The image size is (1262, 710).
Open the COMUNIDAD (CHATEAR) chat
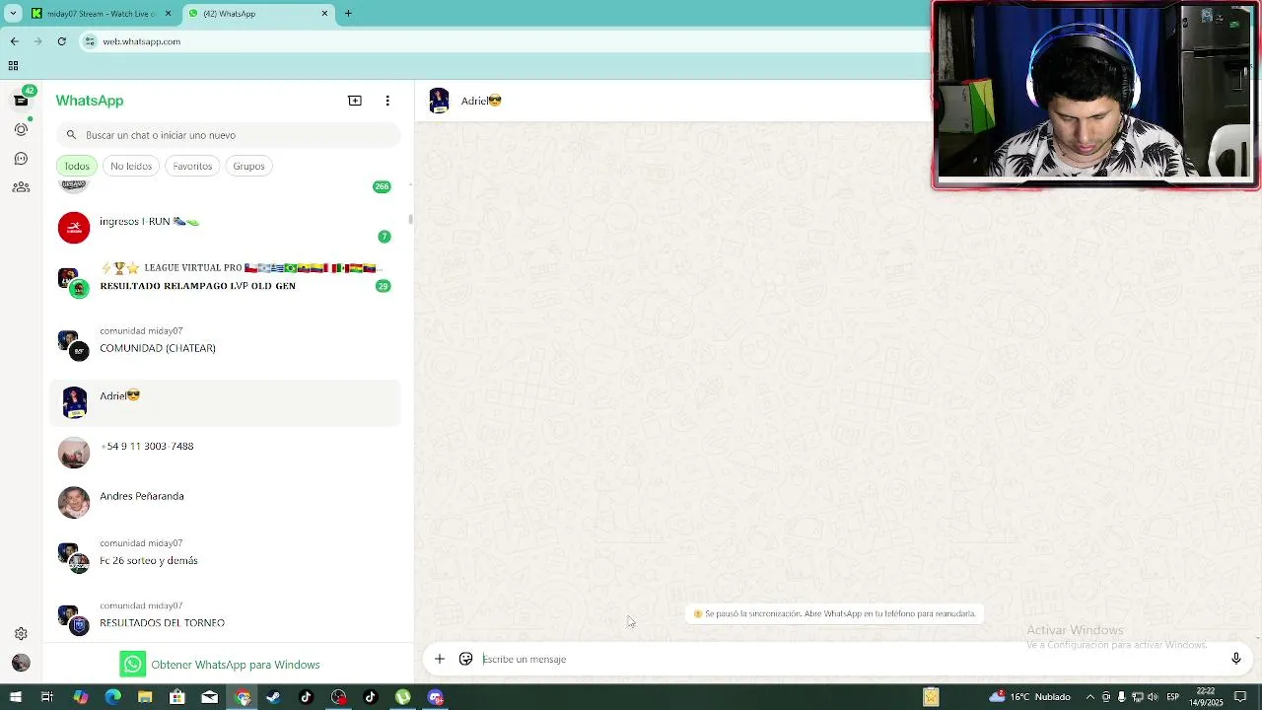pos(225,340)
